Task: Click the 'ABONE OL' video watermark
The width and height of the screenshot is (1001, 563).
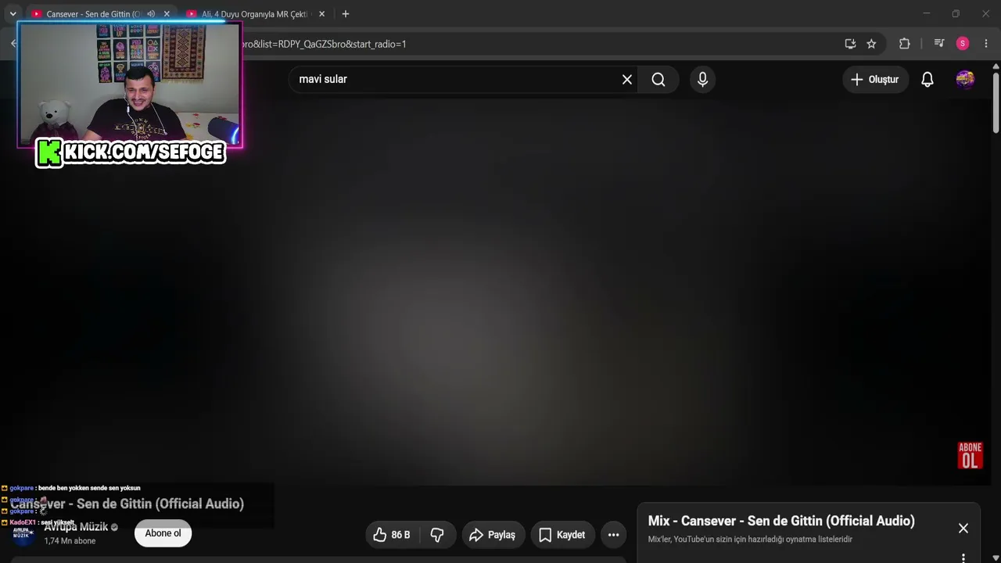Action: click(970, 455)
